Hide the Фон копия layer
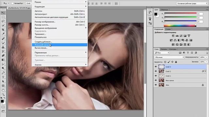Viewport: 209px width, 117px height. pyautogui.click(x=156, y=80)
